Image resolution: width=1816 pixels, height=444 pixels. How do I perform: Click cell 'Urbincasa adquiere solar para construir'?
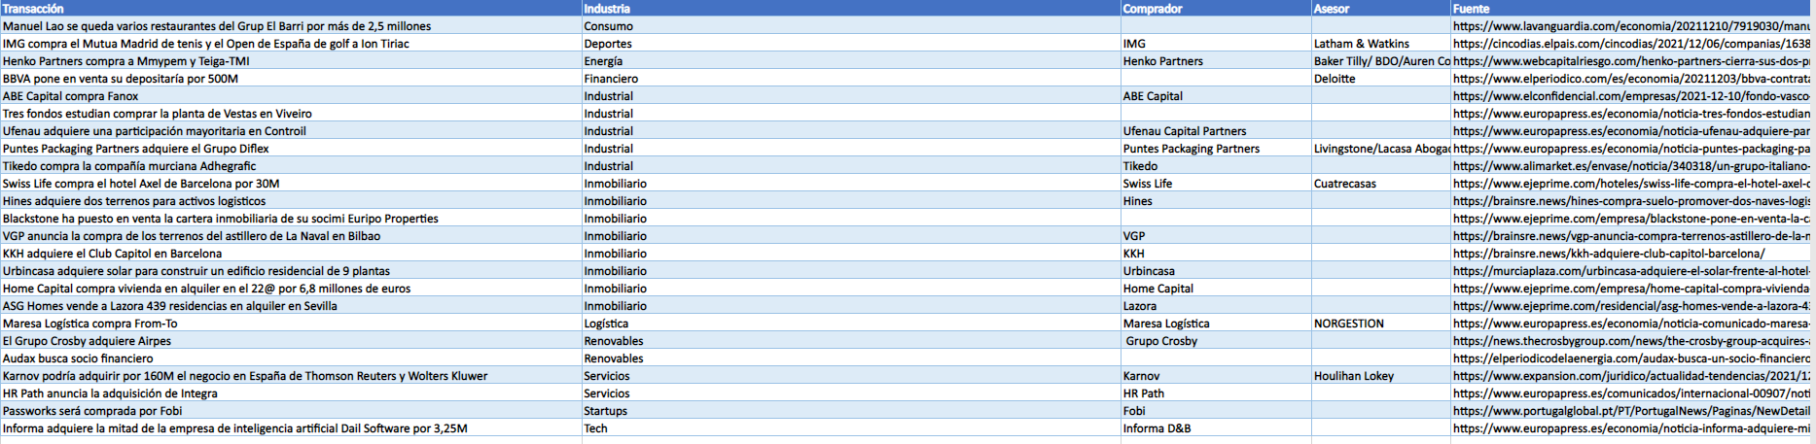point(291,271)
